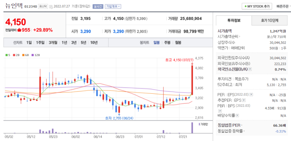Open the 호가10단계 tab

[x=270, y=21]
